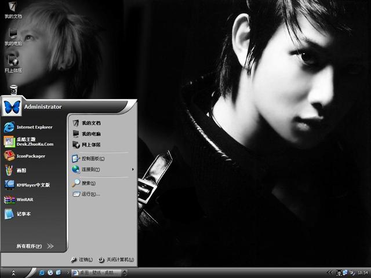Switch to the 桌面 taskbar window button
371x278 pixels.
coord(97,273)
